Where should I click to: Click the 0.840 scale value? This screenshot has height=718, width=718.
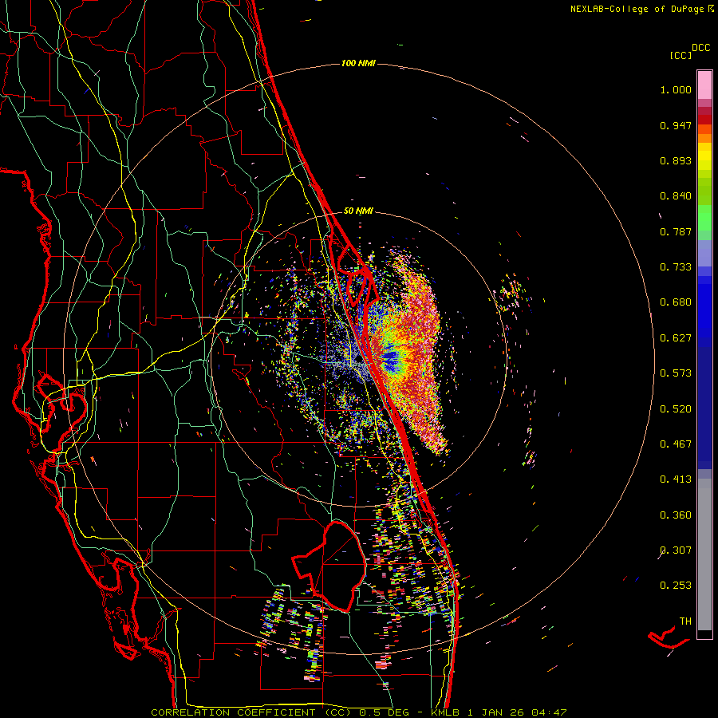(676, 196)
